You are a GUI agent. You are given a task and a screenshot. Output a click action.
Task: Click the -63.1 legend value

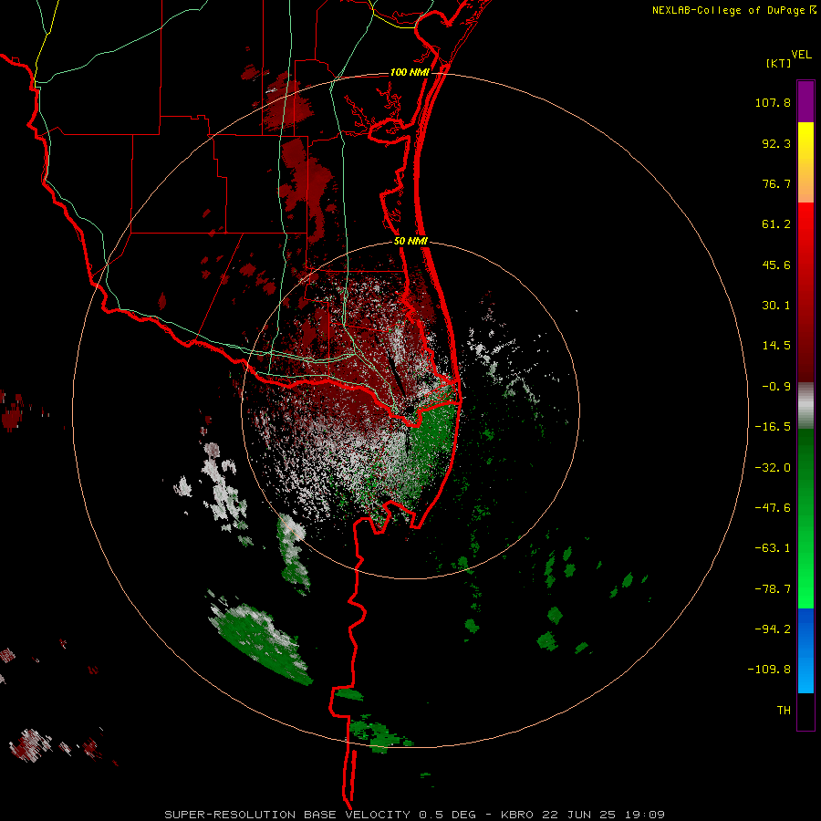click(773, 548)
